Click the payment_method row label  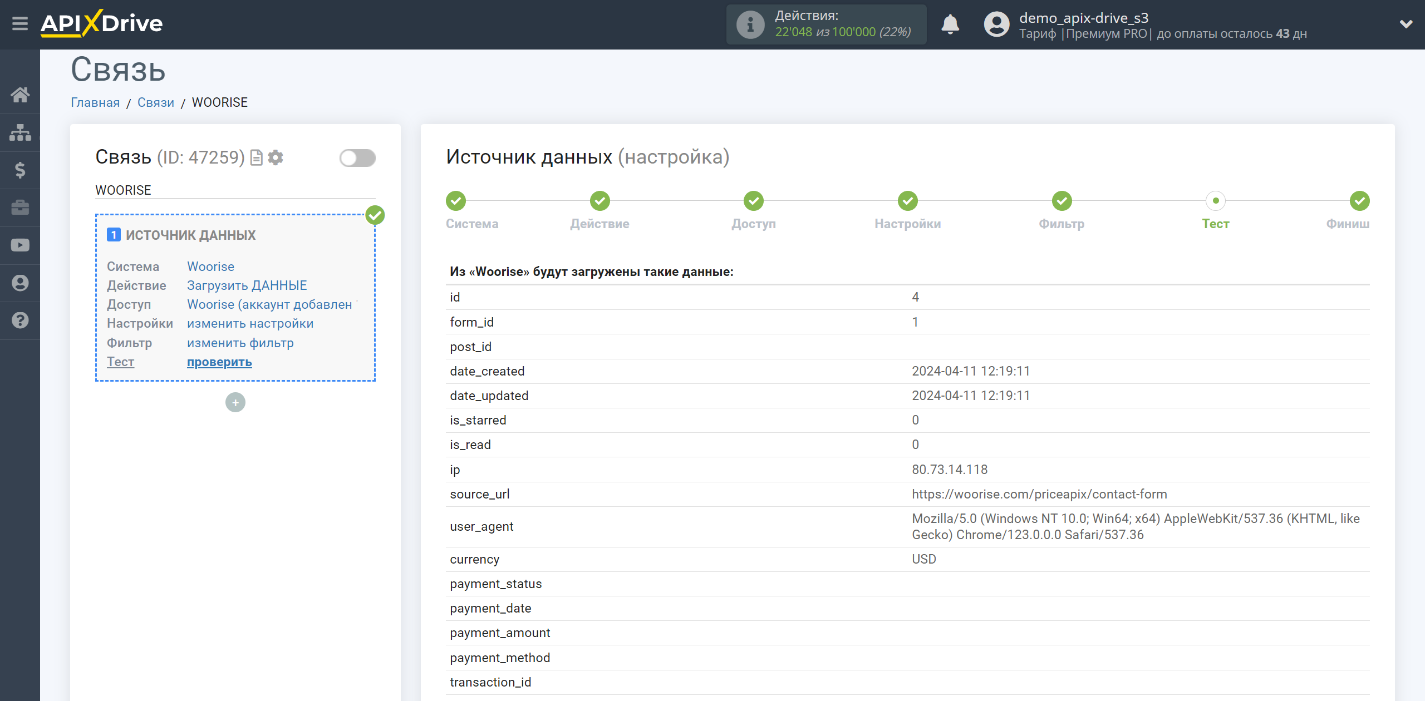[x=500, y=658]
